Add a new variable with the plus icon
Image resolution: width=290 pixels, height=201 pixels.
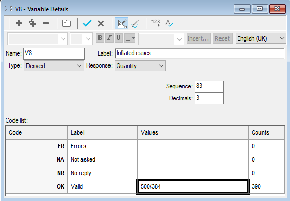click(19, 23)
